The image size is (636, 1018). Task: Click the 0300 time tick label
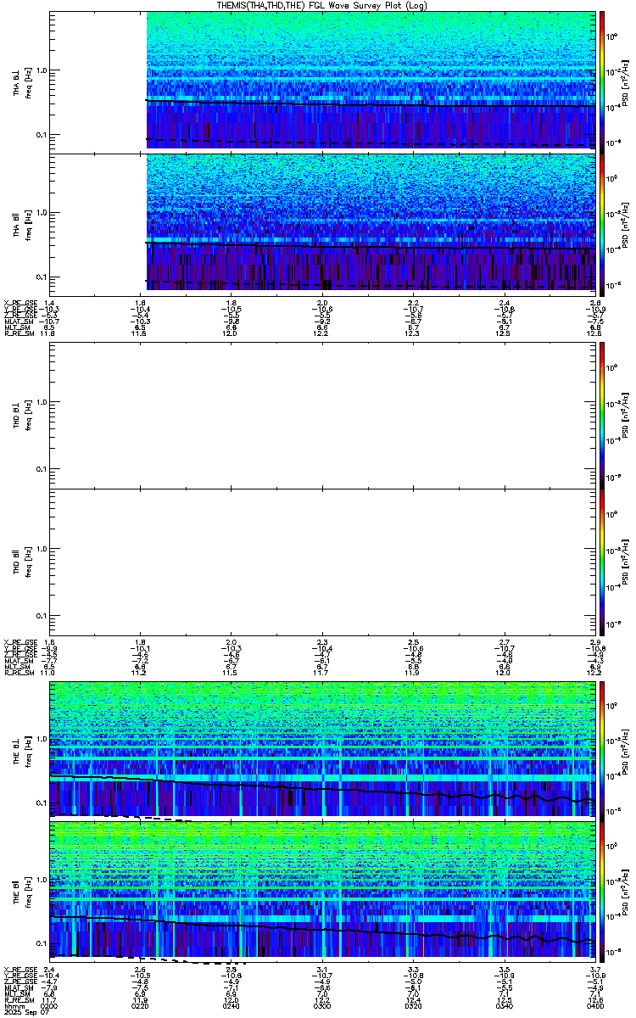(322, 1005)
